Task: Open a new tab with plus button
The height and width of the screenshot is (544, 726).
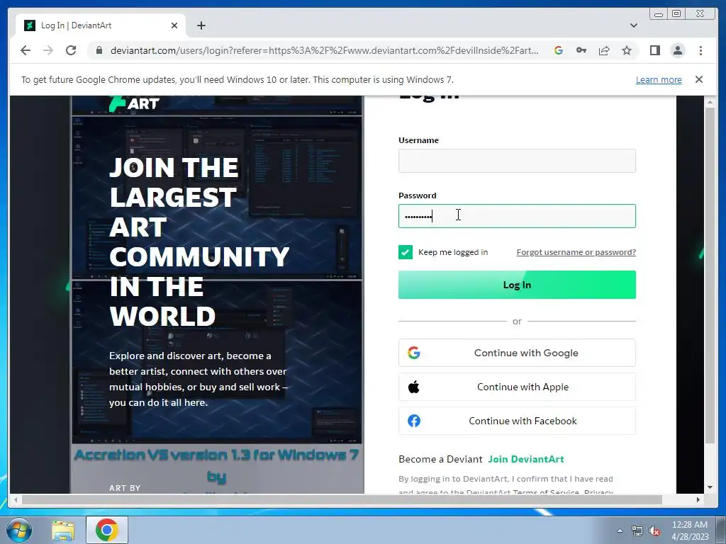Action: 201,25
